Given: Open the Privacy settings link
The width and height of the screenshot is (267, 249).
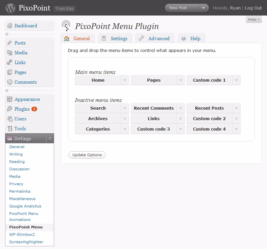Looking at the screenshot, I should pyautogui.click(x=16, y=184).
